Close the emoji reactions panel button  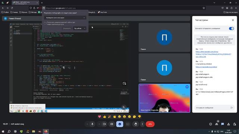pyautogui.click(x=119, y=124)
